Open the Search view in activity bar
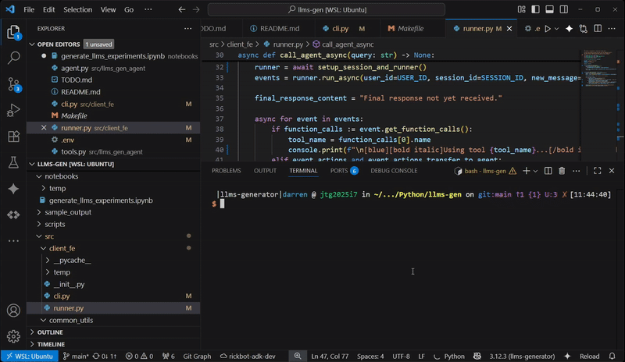Screen dimensions: 625x362 pyautogui.click(x=13, y=58)
